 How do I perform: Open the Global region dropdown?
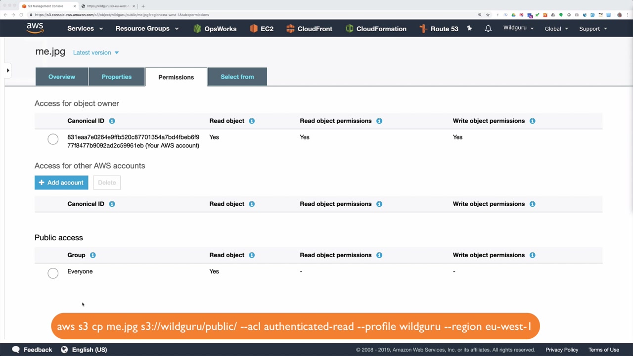[556, 29]
